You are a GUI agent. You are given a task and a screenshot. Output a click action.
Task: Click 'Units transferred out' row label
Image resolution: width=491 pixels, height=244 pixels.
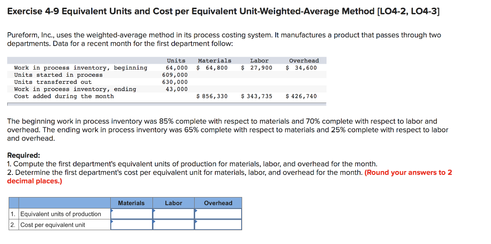click(53, 82)
